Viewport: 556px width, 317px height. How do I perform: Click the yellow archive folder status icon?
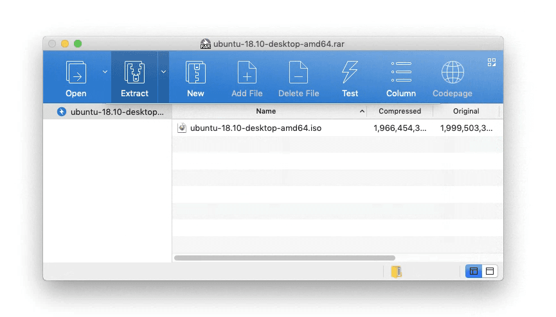(x=397, y=271)
